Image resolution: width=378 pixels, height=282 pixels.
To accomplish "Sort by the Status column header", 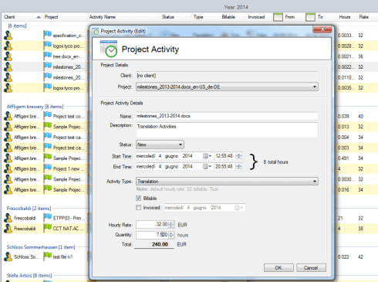I will (x=175, y=17).
